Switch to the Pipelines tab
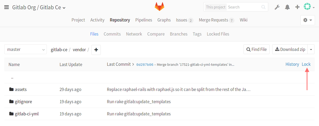Image resolution: width=319 pixels, height=126 pixels. coord(144,20)
